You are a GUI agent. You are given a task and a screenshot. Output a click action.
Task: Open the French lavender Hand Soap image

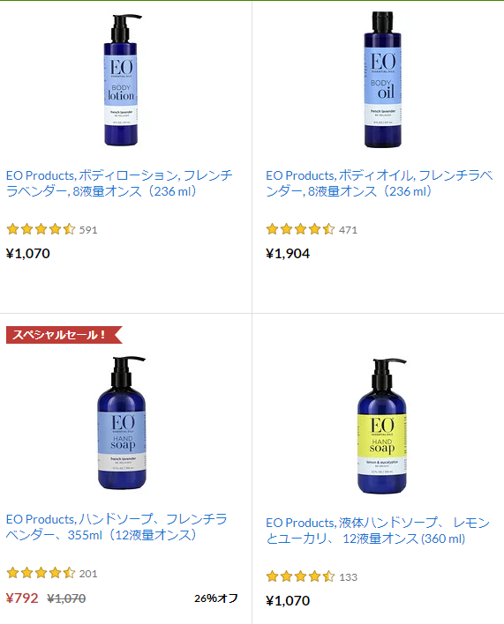click(x=122, y=423)
